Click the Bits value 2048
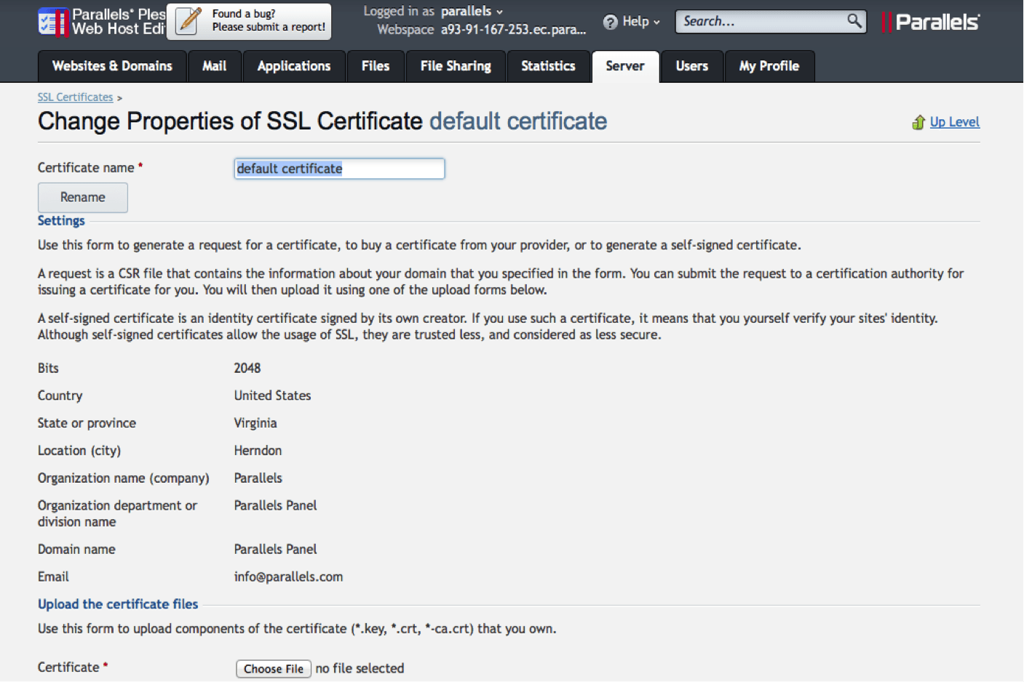1024x682 pixels. click(x=247, y=369)
